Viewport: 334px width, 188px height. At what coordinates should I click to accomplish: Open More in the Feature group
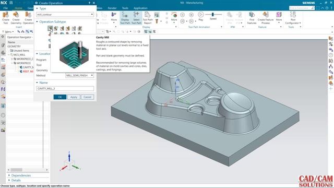(x=279, y=17)
